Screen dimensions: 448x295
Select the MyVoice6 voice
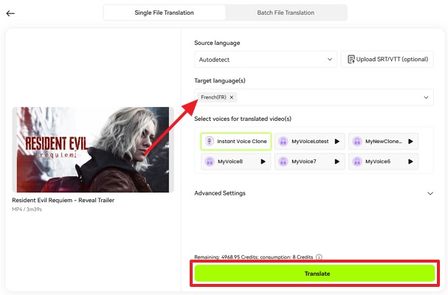tap(384, 162)
